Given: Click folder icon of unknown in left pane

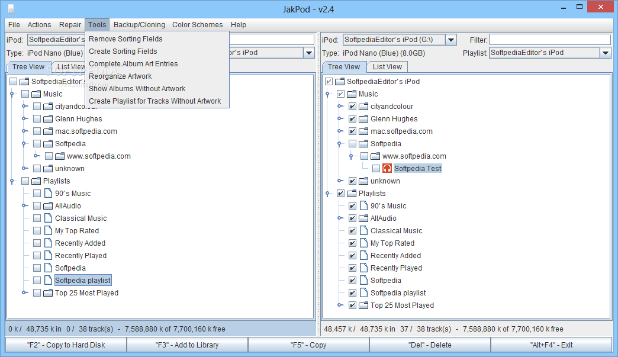Looking at the screenshot, I should click(x=48, y=169).
